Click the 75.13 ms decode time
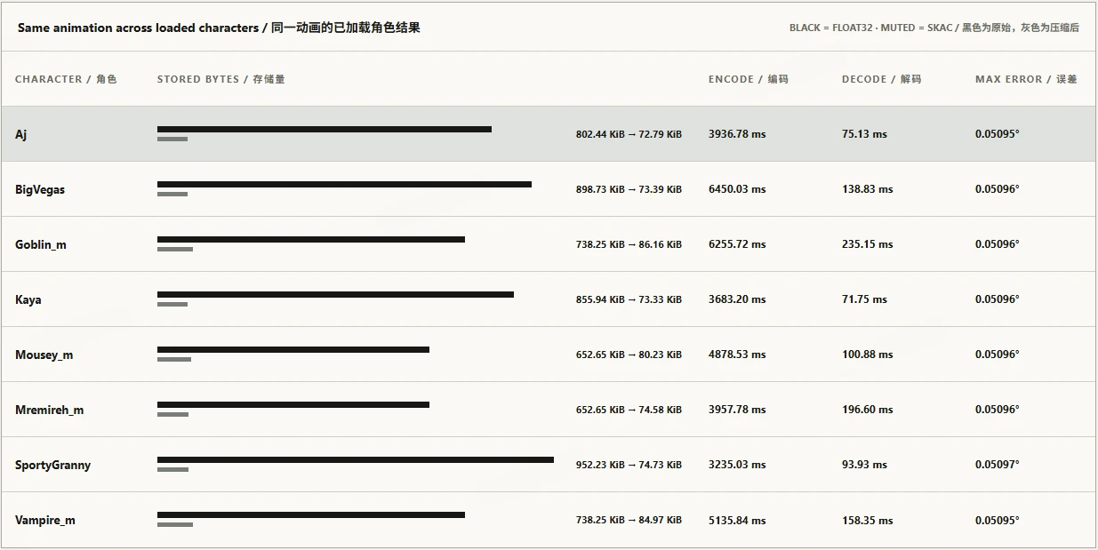This screenshot has height=550, width=1098. [x=864, y=134]
